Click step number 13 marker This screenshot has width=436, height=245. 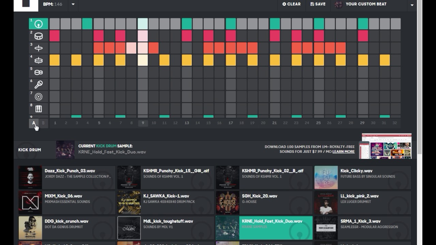pos(187,123)
